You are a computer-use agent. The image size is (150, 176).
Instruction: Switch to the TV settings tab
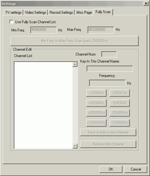click(13, 12)
